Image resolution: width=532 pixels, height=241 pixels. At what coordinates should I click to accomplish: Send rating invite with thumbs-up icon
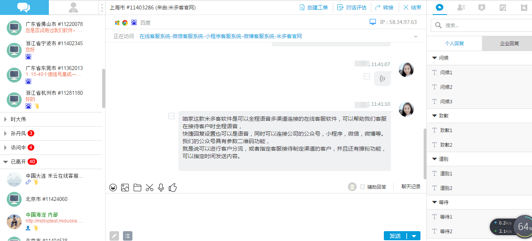[x=173, y=188]
